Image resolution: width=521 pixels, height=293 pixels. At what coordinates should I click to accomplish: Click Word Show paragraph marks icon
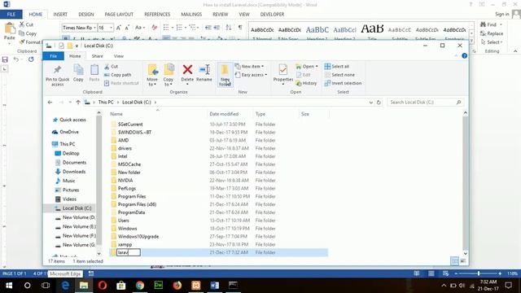point(240,28)
